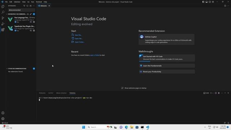Open the Terminal menu

tap(39, 2)
